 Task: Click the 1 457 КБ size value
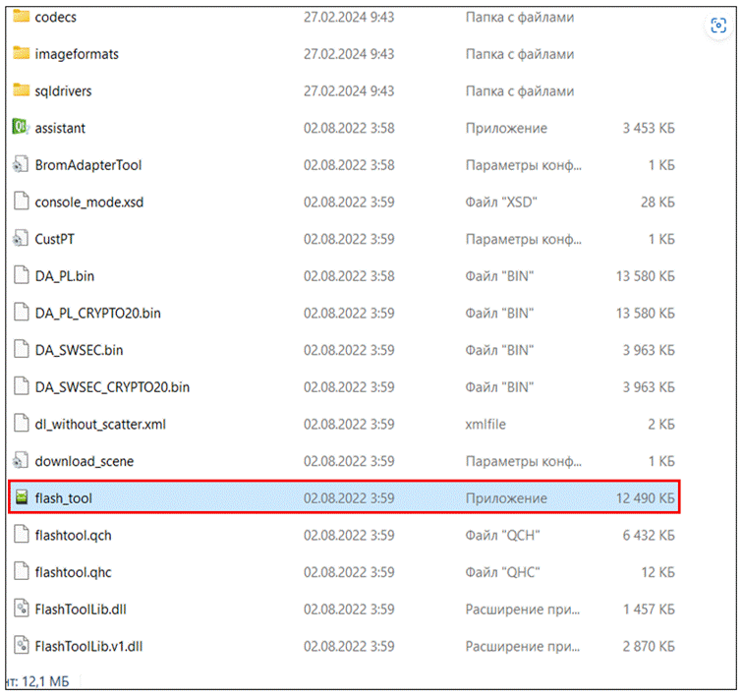(x=649, y=609)
